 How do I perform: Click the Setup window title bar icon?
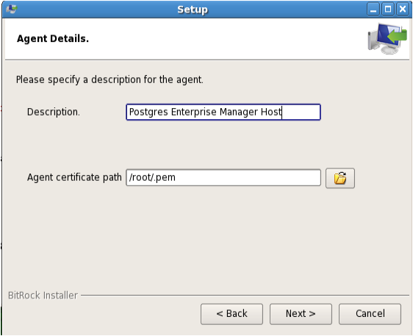(12, 10)
